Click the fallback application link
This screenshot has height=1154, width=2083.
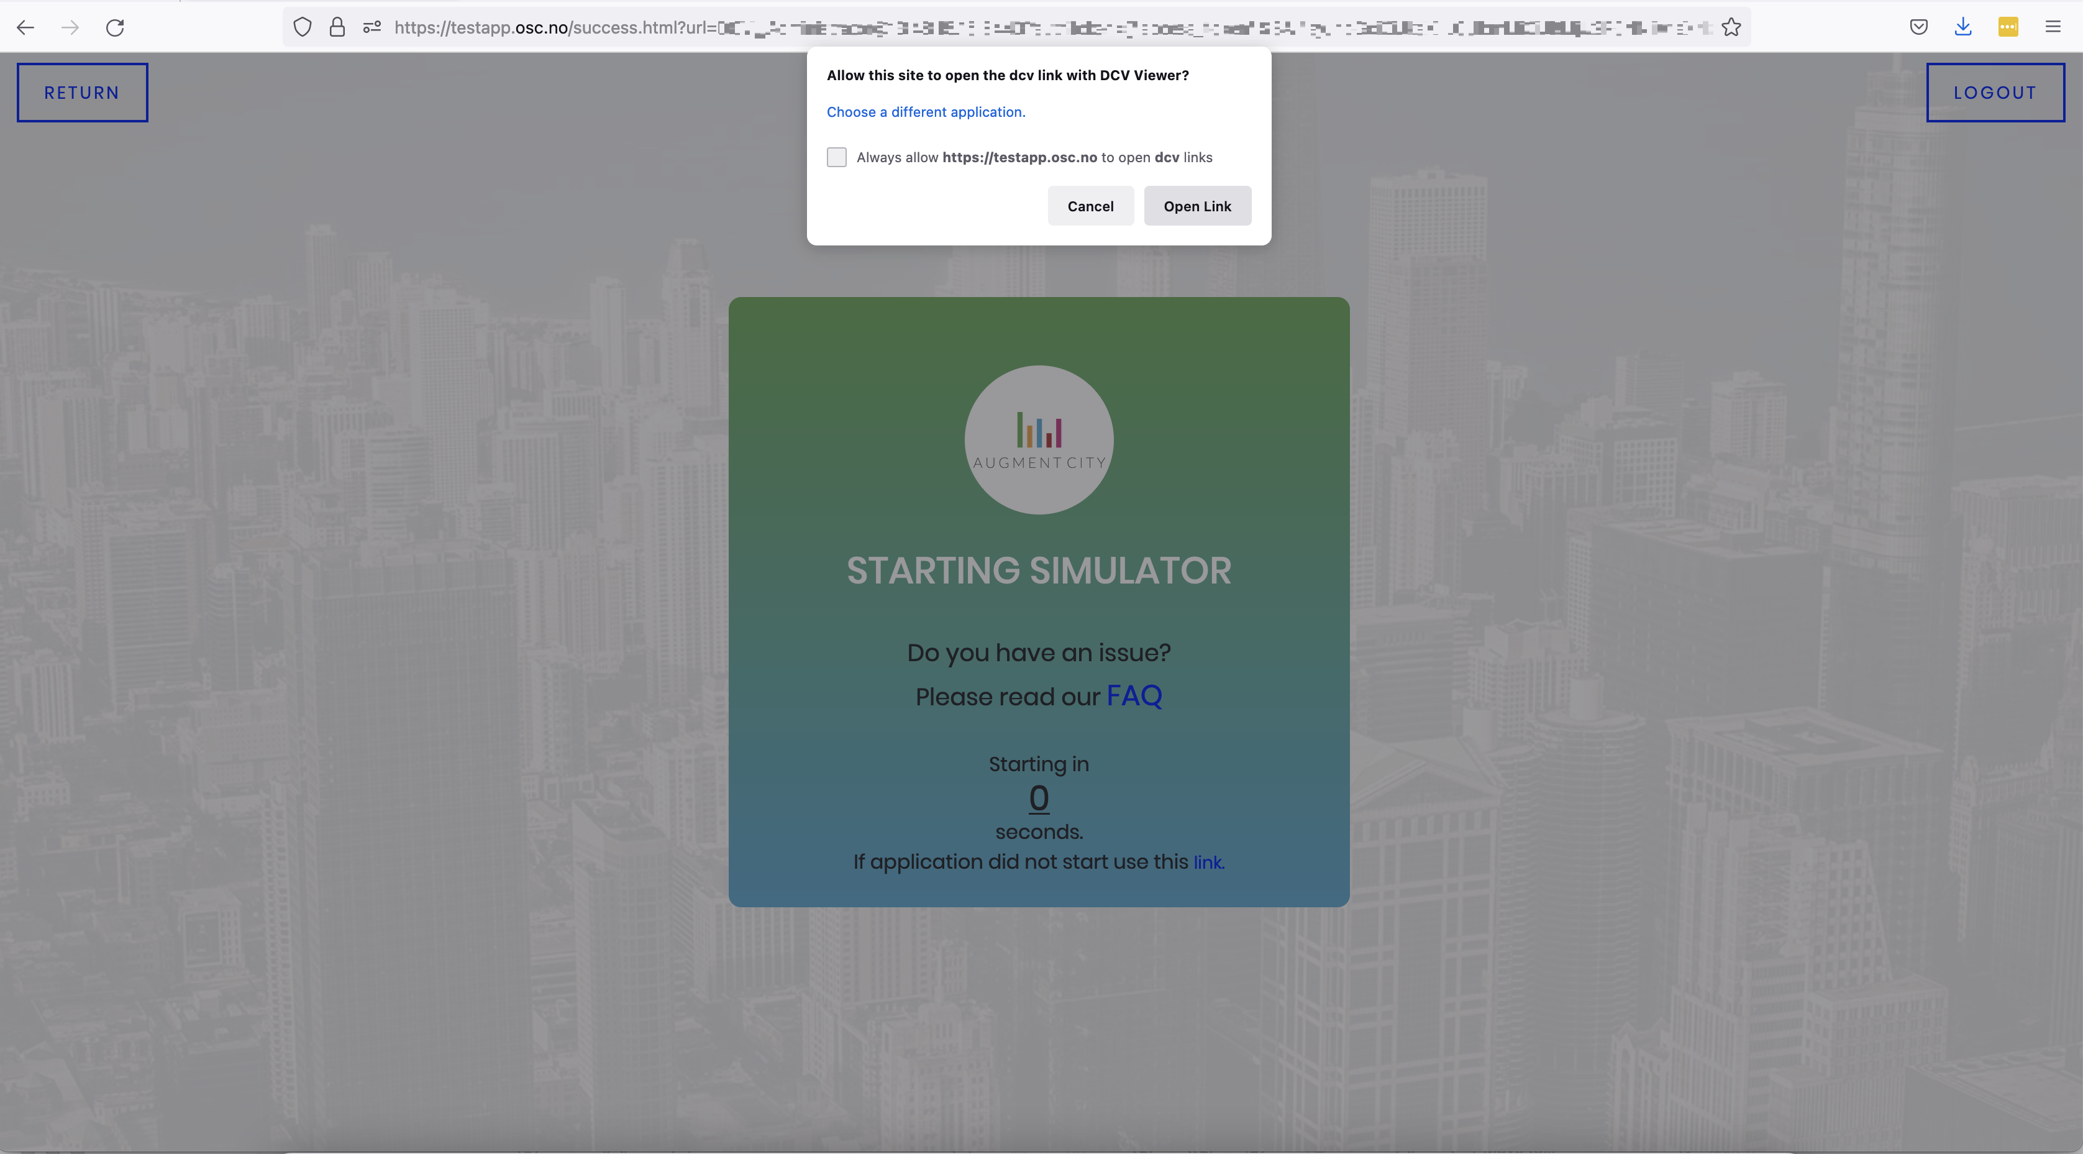[1207, 863]
